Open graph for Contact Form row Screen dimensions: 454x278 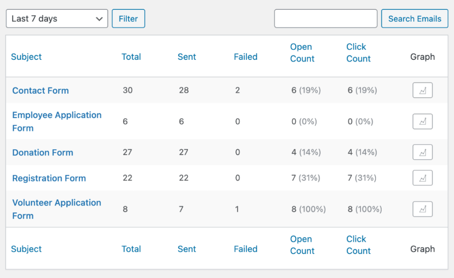point(423,90)
